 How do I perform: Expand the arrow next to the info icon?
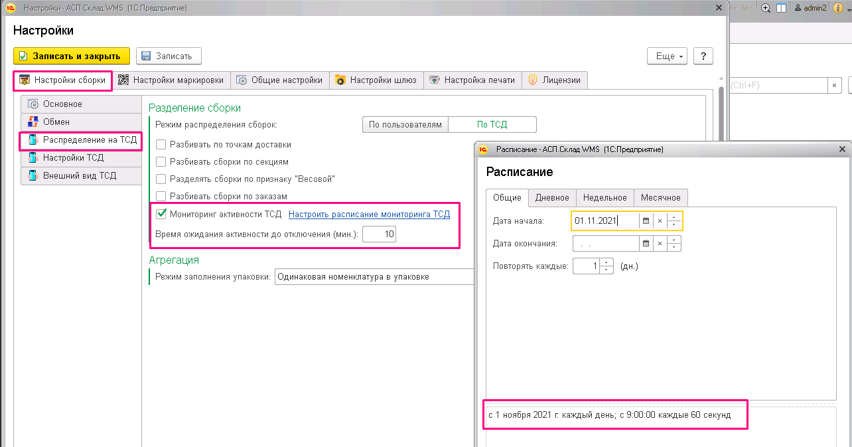pos(849,9)
